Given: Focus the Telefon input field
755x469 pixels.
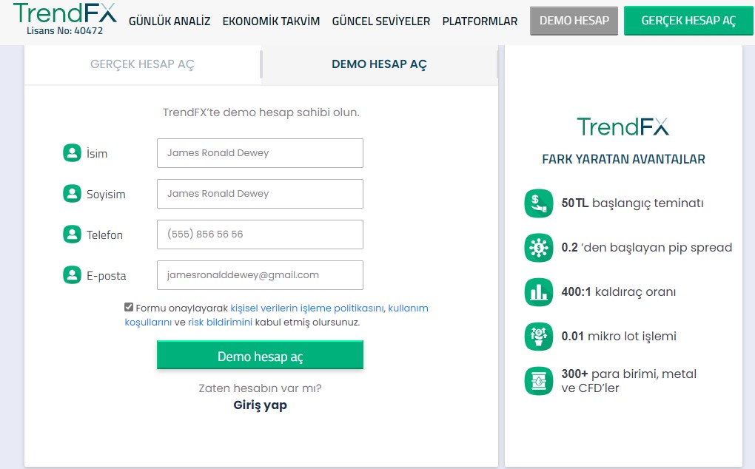Looking at the screenshot, I should tap(260, 234).
